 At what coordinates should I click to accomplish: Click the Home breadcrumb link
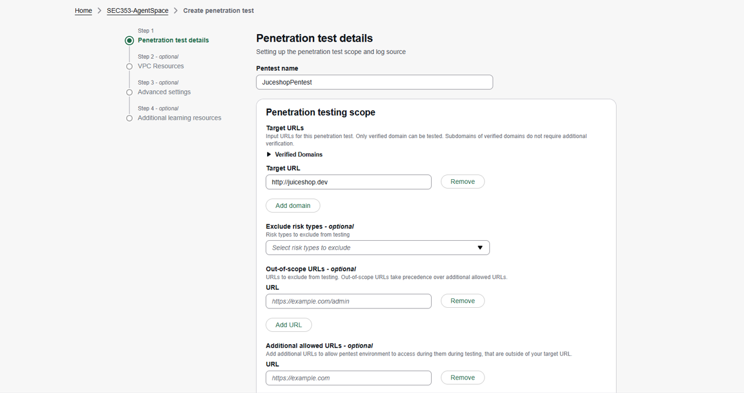point(83,11)
